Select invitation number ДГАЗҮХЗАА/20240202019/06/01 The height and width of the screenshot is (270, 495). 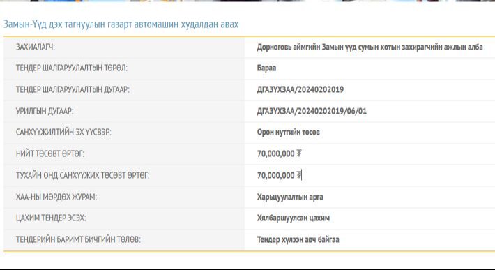click(x=312, y=111)
